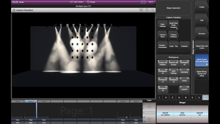Select Cue 3 playback tab

[44, 101]
